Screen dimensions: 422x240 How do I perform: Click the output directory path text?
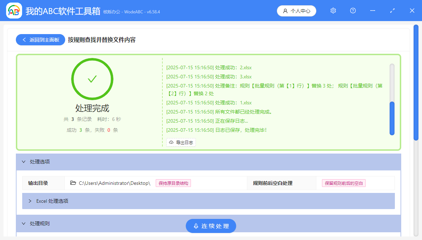click(114, 183)
